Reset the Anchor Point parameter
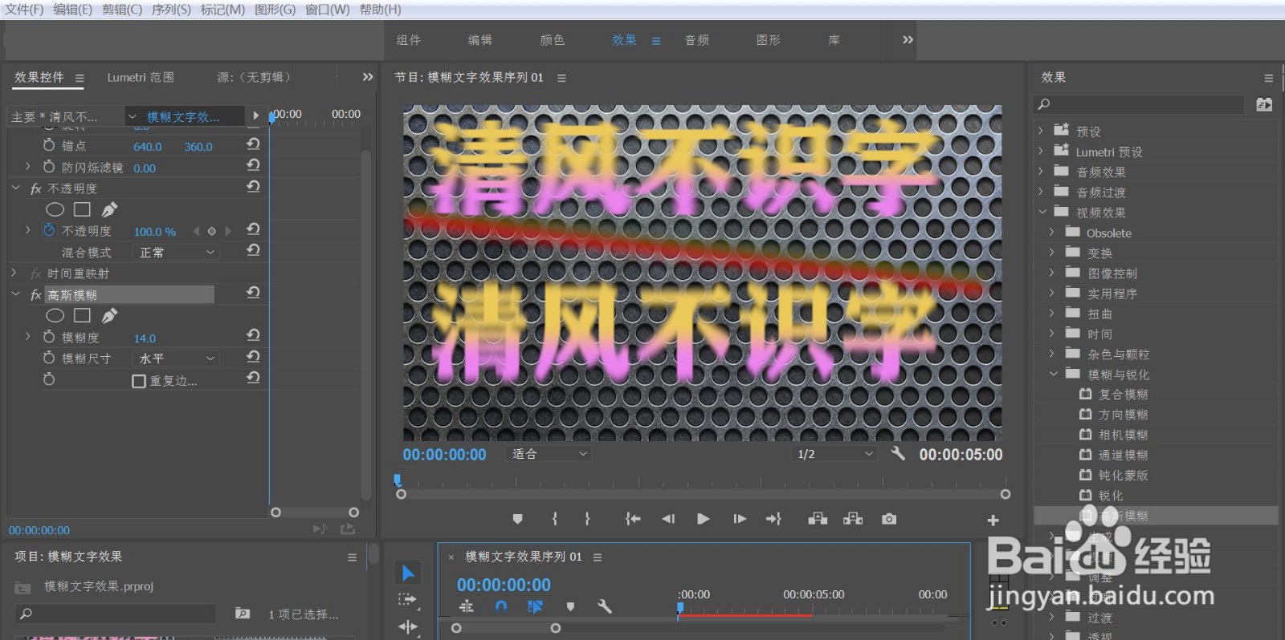1285x640 pixels. pyautogui.click(x=253, y=144)
